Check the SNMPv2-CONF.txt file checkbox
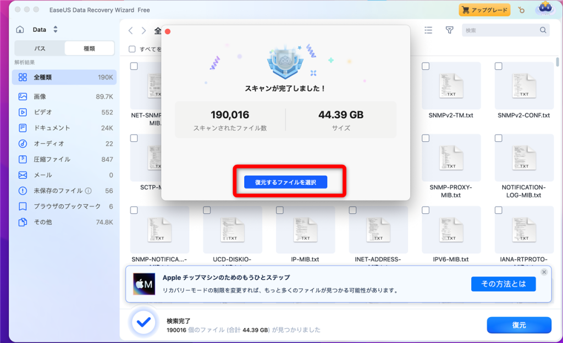563x343 pixels. (498, 66)
